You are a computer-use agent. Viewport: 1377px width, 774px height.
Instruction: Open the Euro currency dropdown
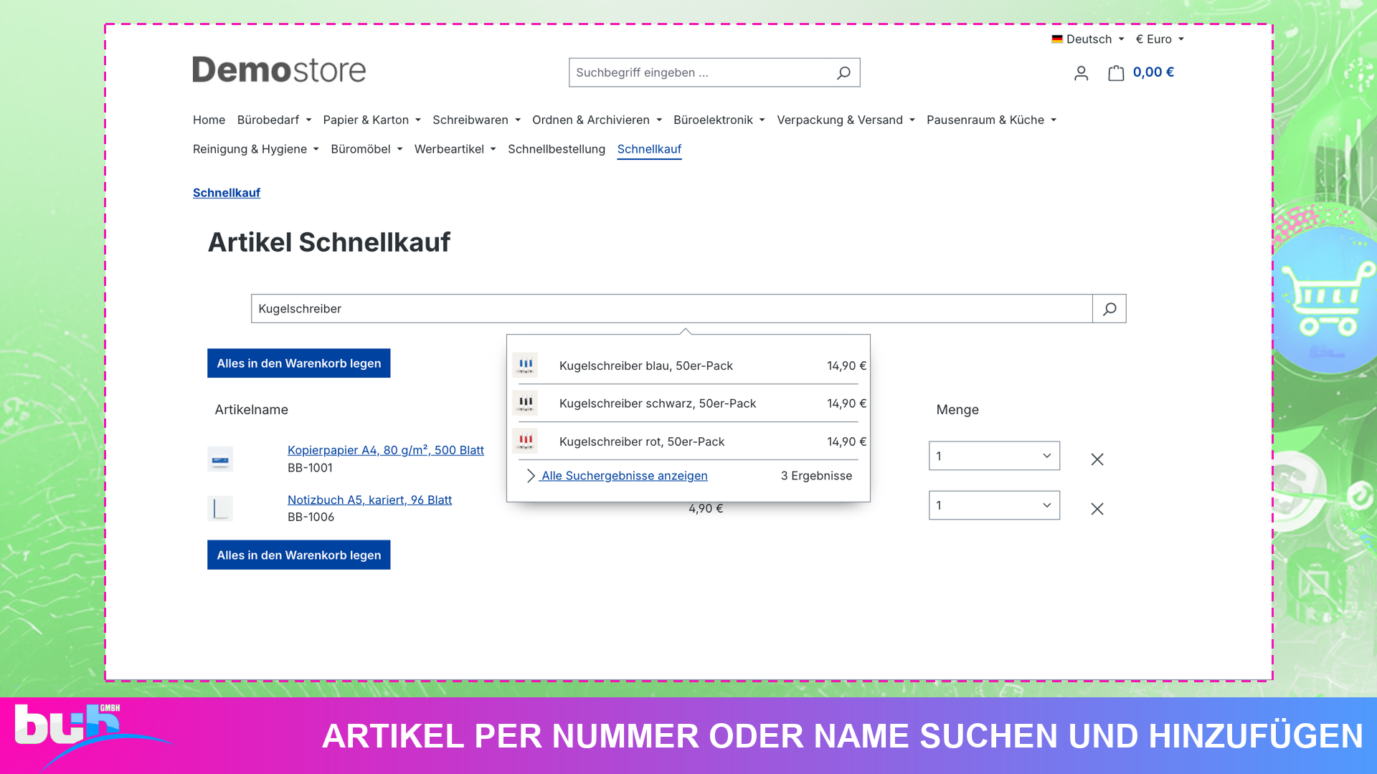pos(1160,39)
